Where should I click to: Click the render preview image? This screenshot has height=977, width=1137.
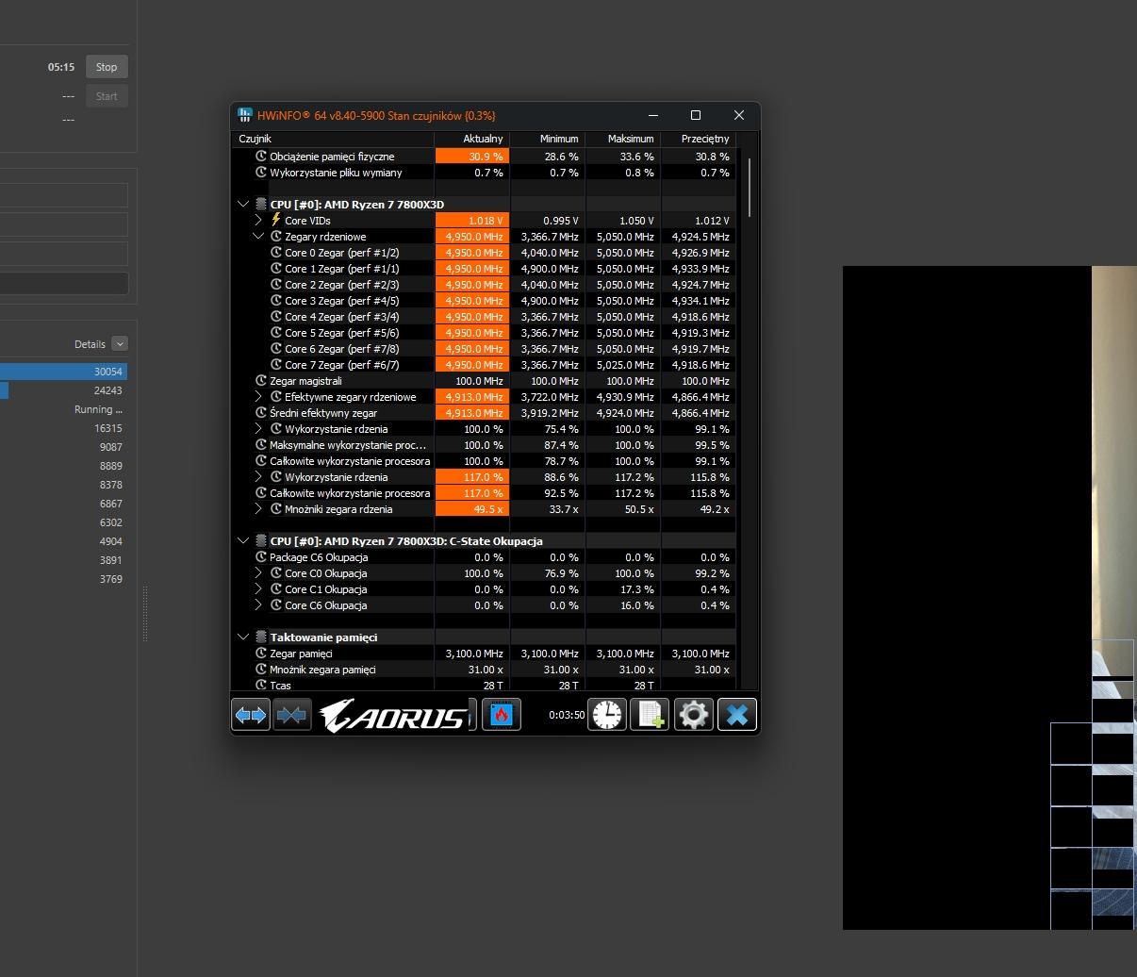[x=990, y=598]
